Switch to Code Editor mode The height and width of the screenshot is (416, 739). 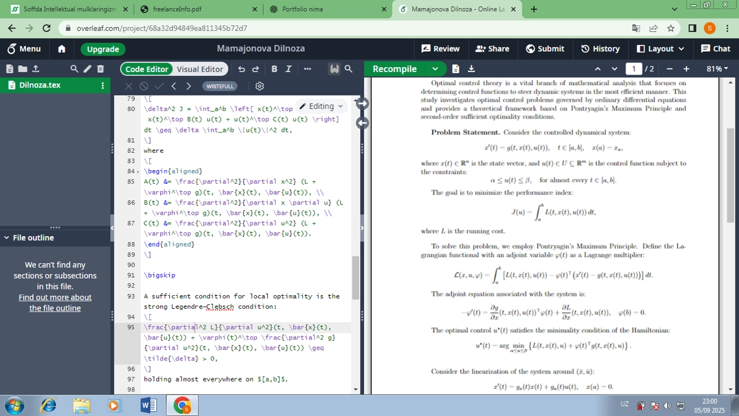tap(147, 69)
